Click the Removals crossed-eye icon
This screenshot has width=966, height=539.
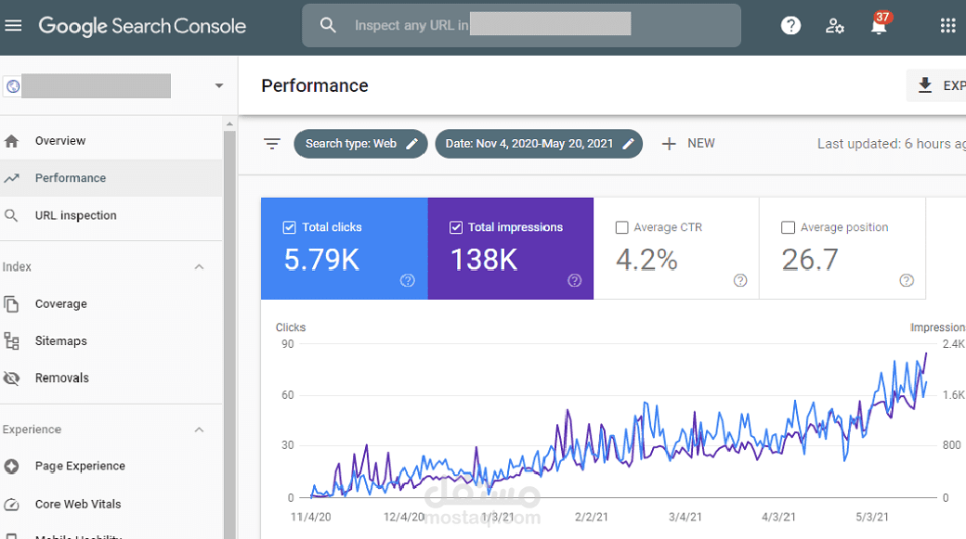click(11, 378)
